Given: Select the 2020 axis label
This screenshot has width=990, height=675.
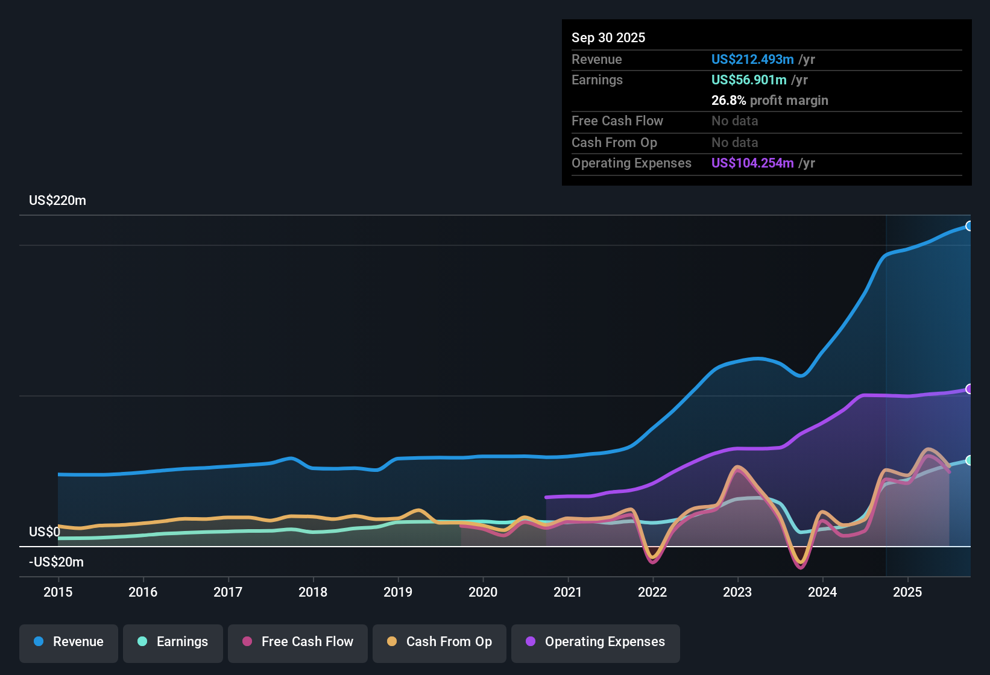Looking at the screenshot, I should point(483,592).
